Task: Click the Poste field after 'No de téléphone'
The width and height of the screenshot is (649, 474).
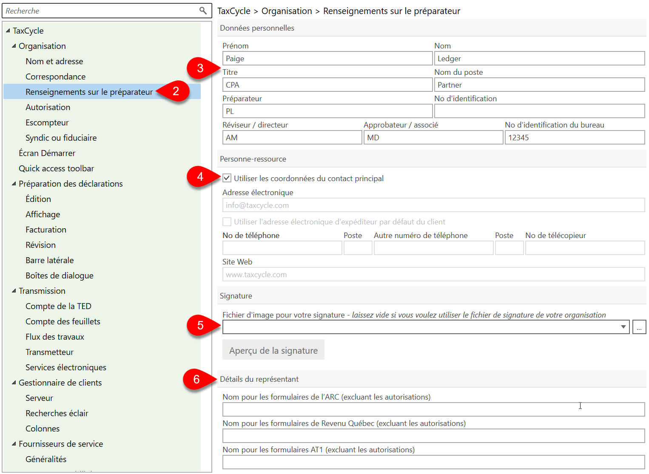Action: [358, 248]
